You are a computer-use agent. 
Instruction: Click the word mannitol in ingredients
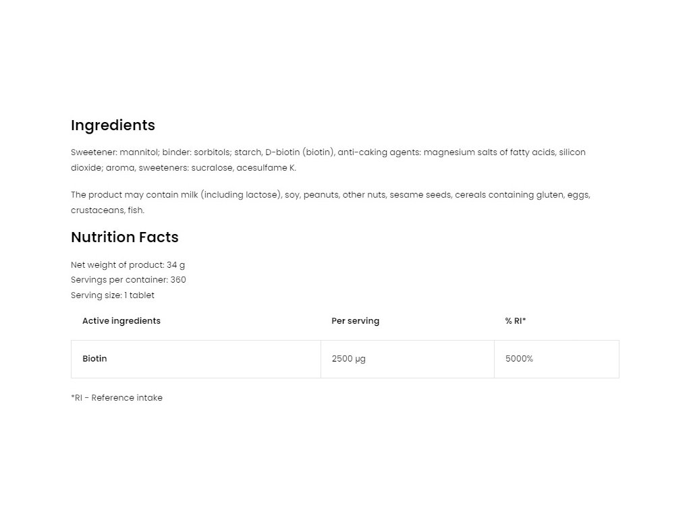point(139,152)
